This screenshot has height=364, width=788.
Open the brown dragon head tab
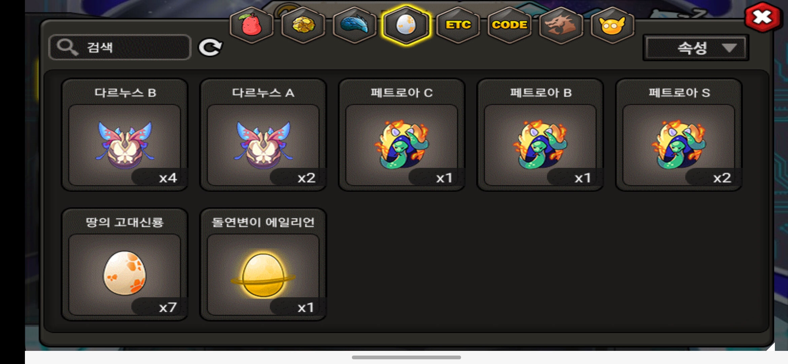pos(561,25)
